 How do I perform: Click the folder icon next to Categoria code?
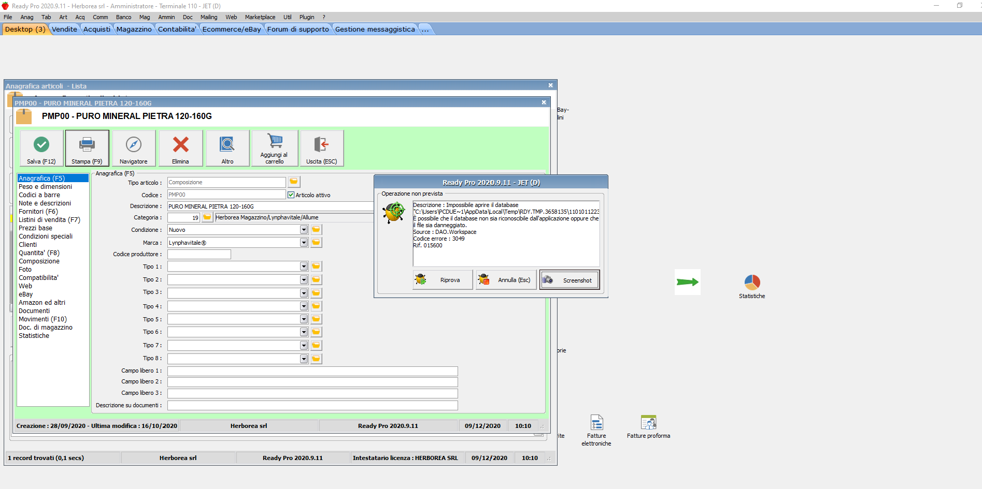[x=207, y=217]
